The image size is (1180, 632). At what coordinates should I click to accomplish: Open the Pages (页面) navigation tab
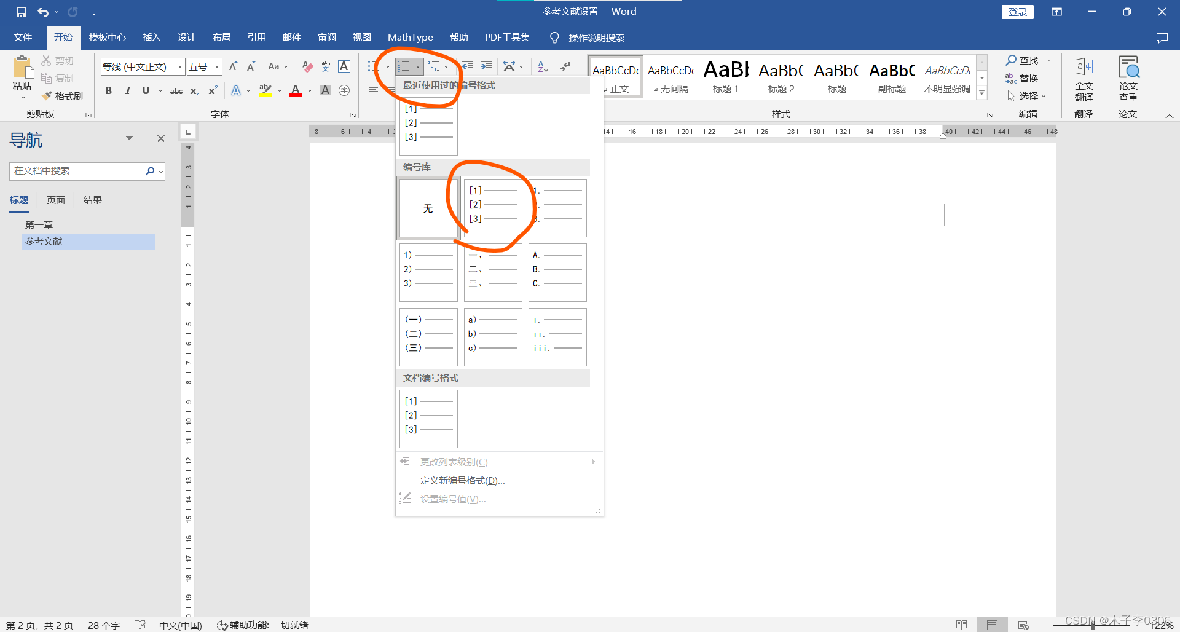56,200
